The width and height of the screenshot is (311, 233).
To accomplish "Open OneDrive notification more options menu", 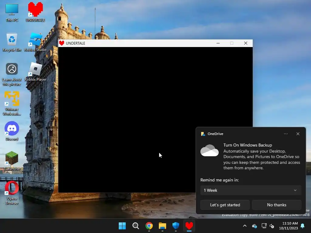I will [285, 134].
